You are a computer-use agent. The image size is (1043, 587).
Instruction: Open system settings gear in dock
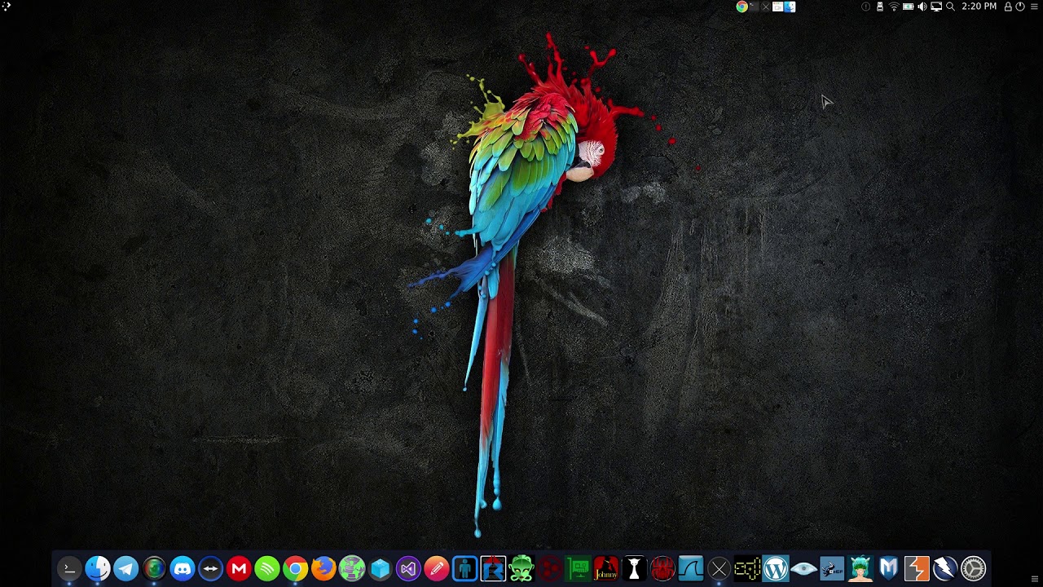[974, 568]
